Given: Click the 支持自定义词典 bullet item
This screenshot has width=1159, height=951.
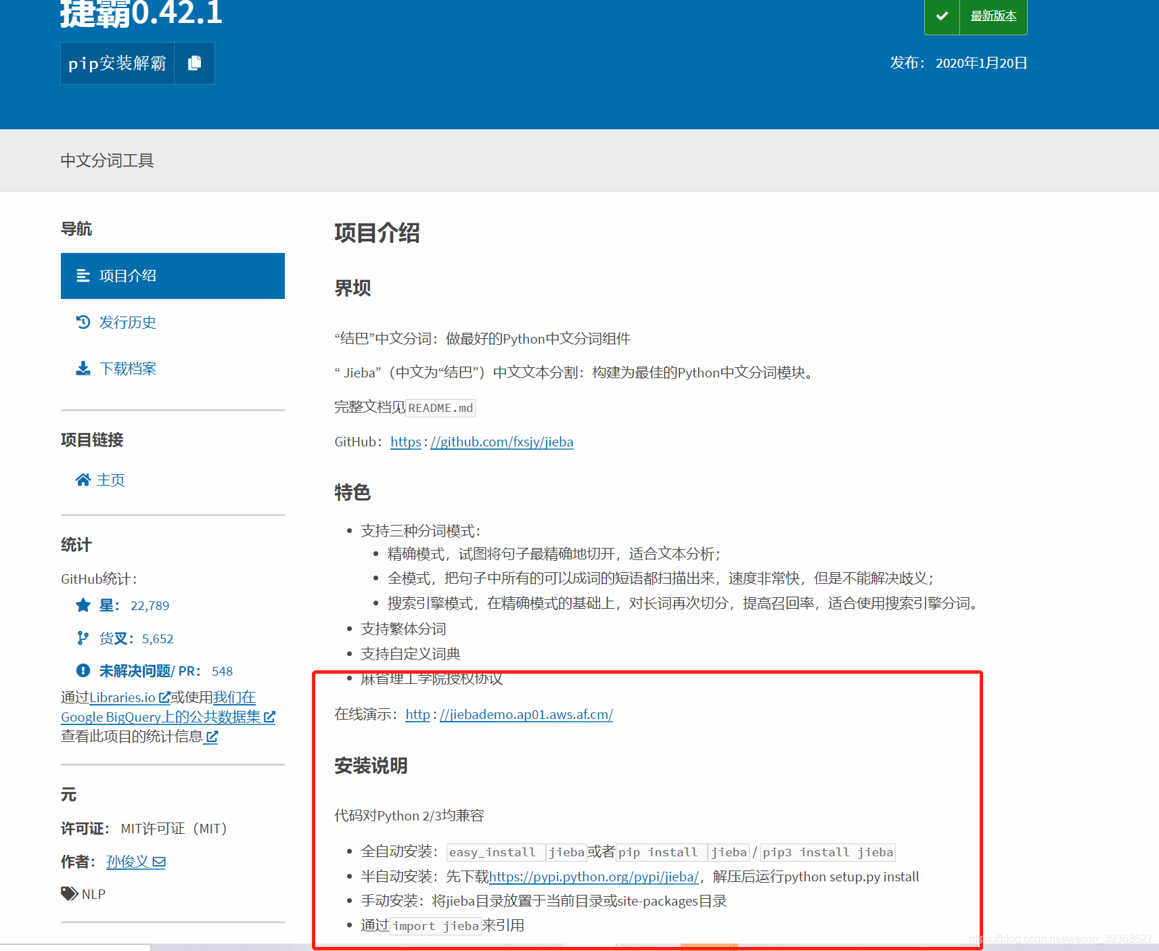Looking at the screenshot, I should click(411, 654).
